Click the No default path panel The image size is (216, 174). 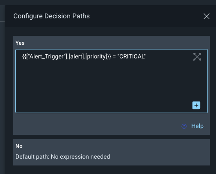(112, 152)
